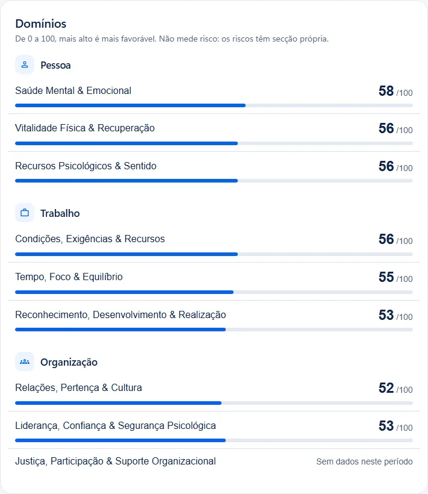The height and width of the screenshot is (494, 428).
Task: Select the Organização section heading
Action: point(69,362)
